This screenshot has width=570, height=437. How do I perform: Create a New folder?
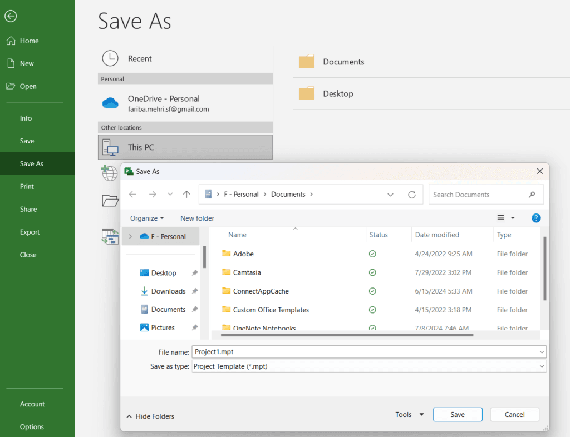[x=197, y=218]
